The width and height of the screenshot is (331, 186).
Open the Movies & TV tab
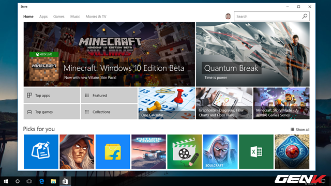pos(96,17)
